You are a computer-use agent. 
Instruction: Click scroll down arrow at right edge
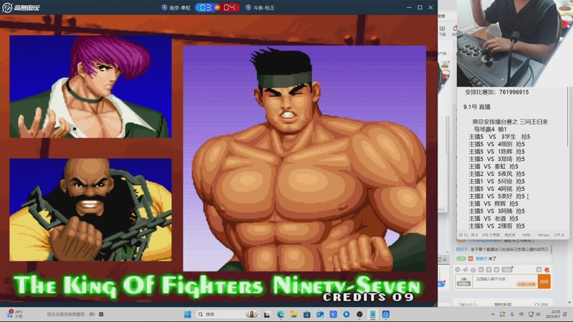coord(569,303)
